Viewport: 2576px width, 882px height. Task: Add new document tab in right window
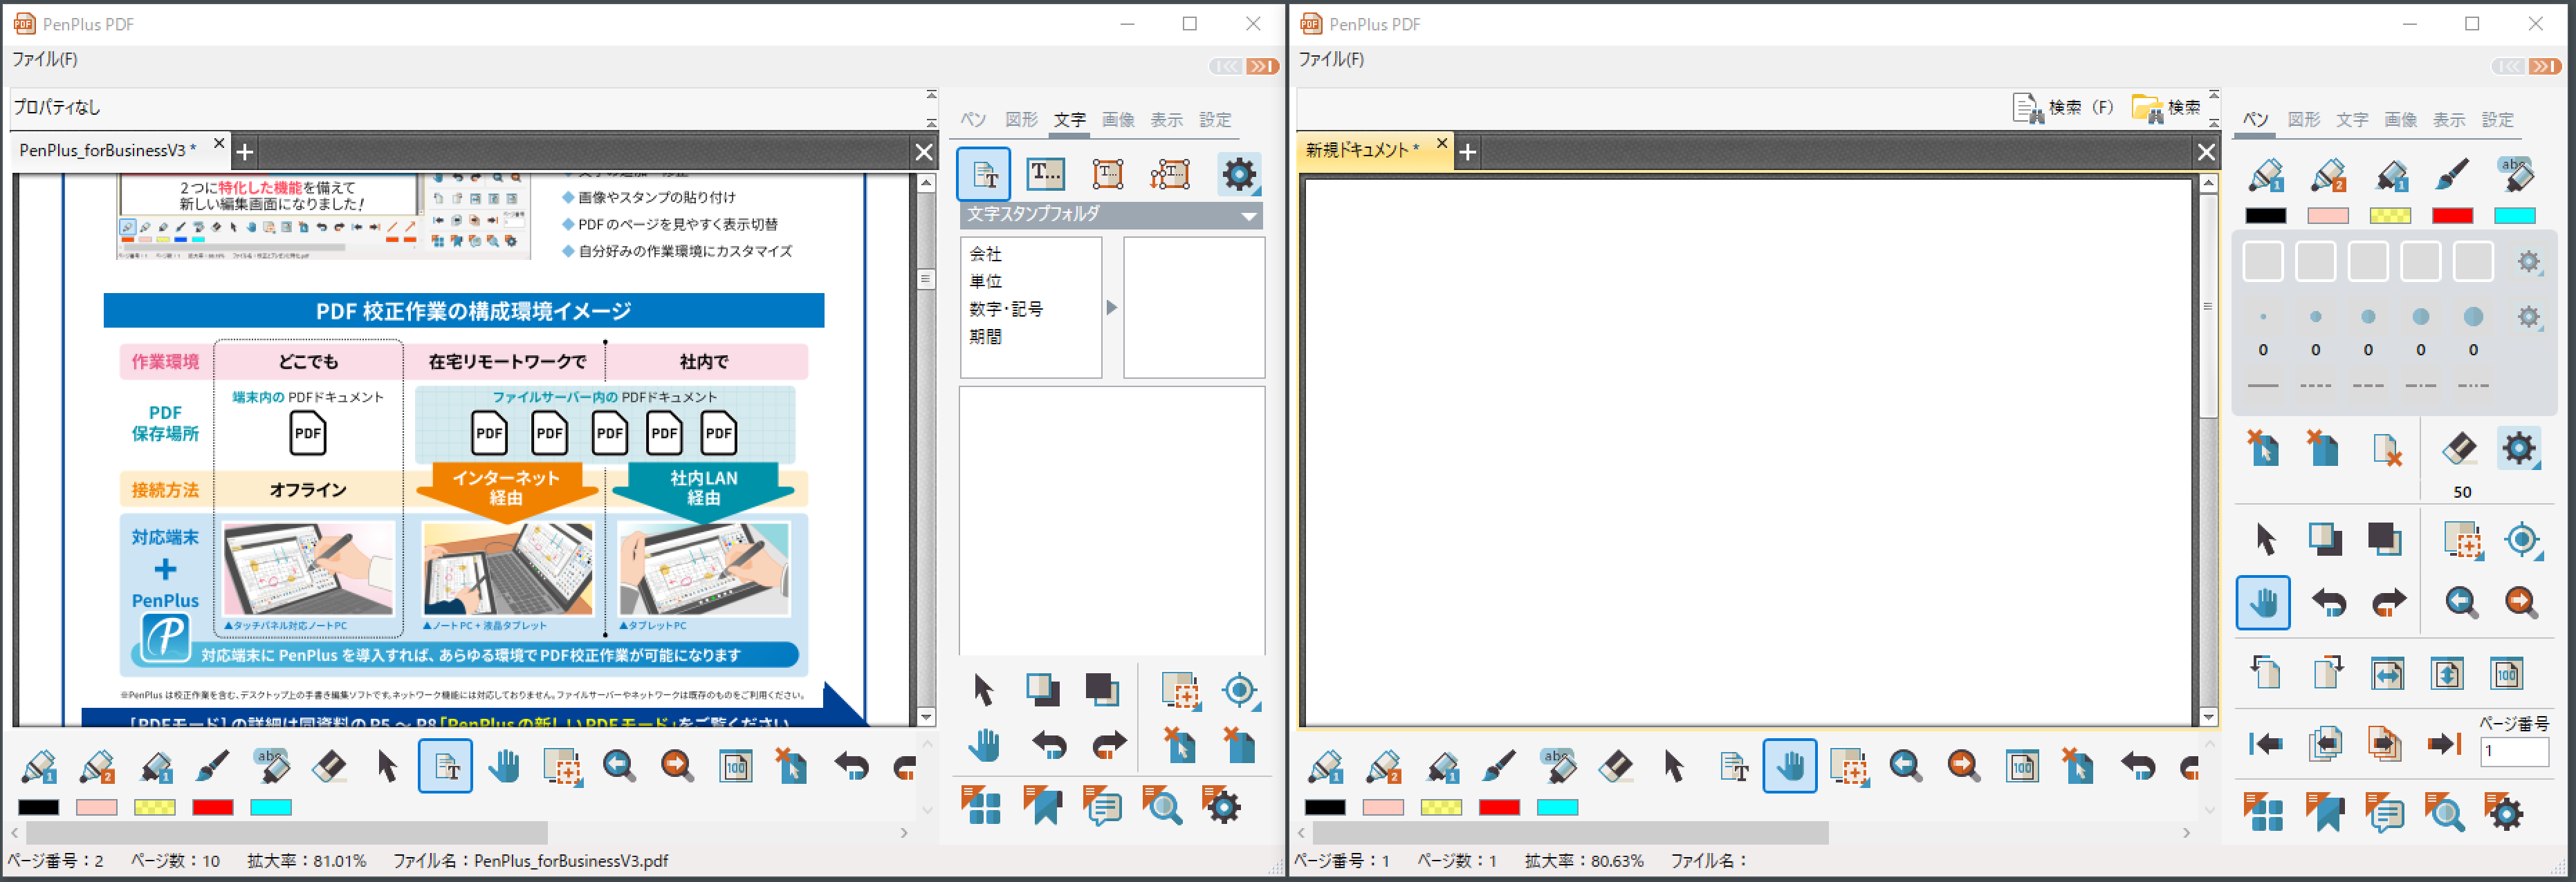click(1468, 152)
